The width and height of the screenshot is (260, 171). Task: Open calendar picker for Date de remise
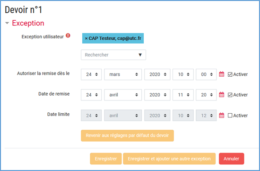pos(222,95)
